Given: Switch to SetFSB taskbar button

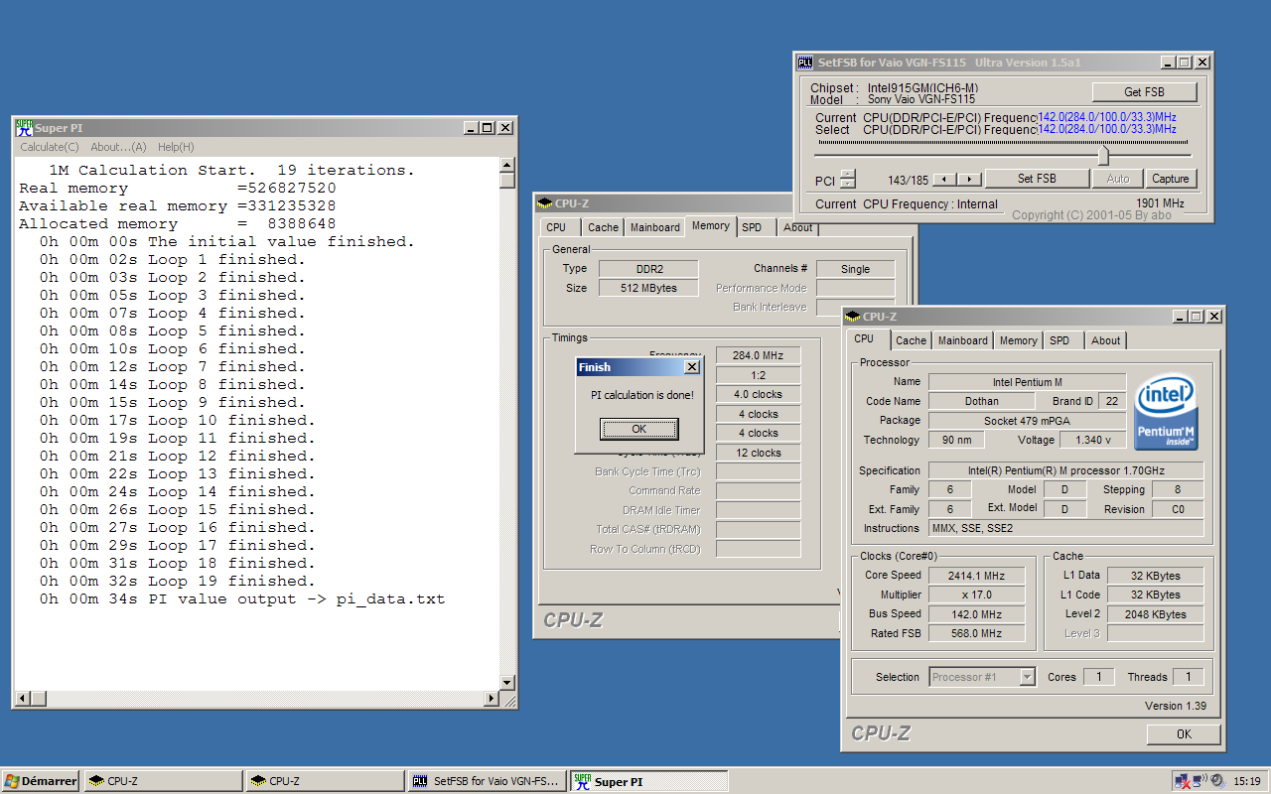Looking at the screenshot, I should point(487,781).
